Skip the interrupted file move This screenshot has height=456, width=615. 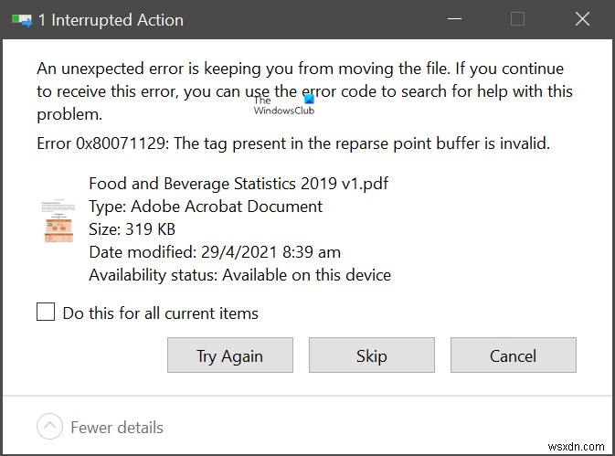(371, 355)
